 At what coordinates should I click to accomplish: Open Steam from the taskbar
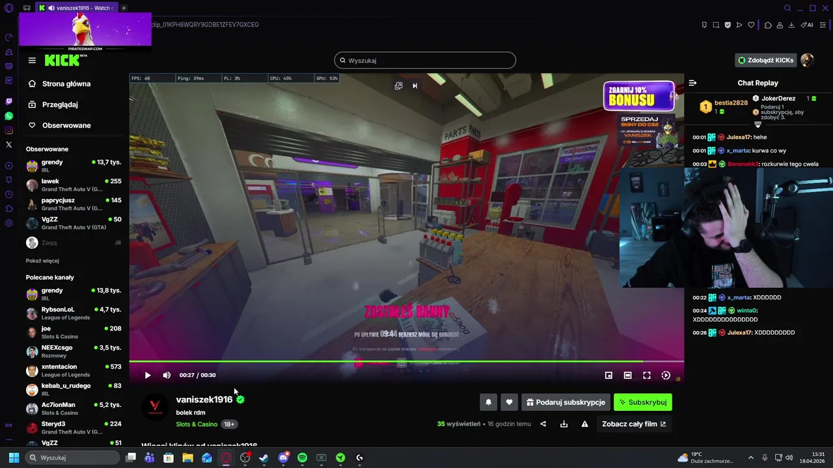pyautogui.click(x=264, y=458)
